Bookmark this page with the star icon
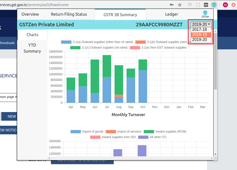The height and width of the screenshot is (170, 237). [180, 5]
